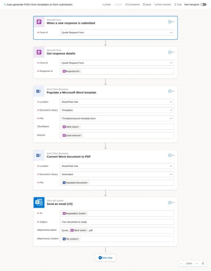Remove the Responders' Email token
Screen dimensions: 211x271
click(x=85, y=214)
